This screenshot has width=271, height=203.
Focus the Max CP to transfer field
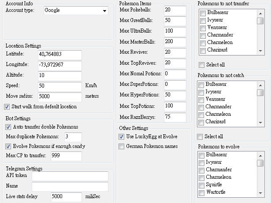coord(66,156)
